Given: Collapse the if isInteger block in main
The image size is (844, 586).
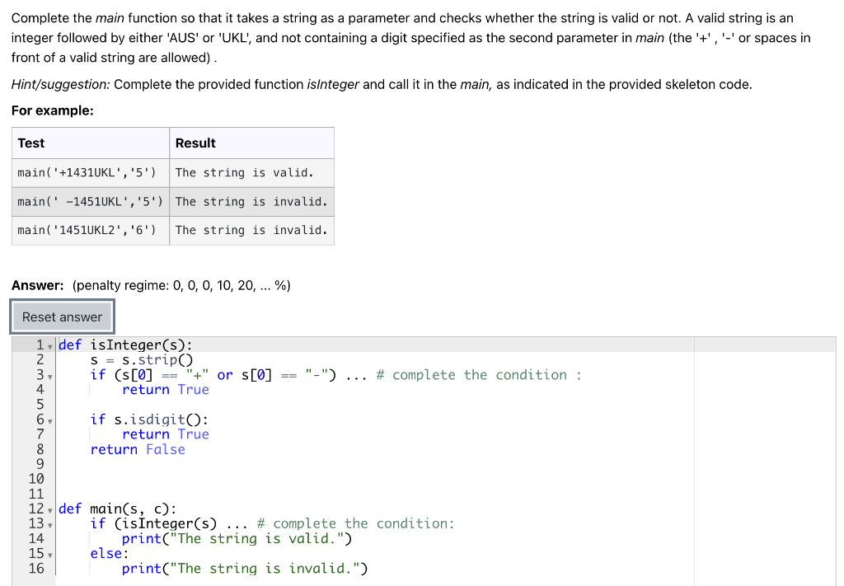Looking at the screenshot, I should tap(51, 523).
